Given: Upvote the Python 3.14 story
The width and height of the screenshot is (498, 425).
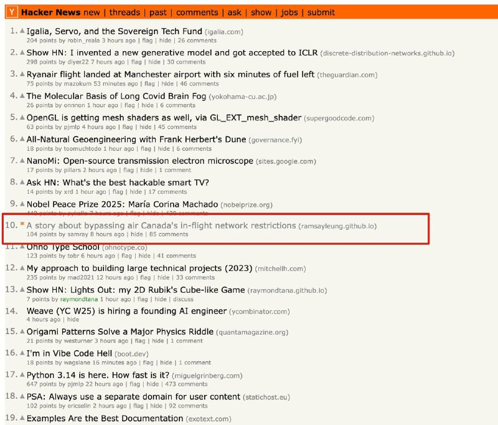Looking at the screenshot, I should coord(22,375).
